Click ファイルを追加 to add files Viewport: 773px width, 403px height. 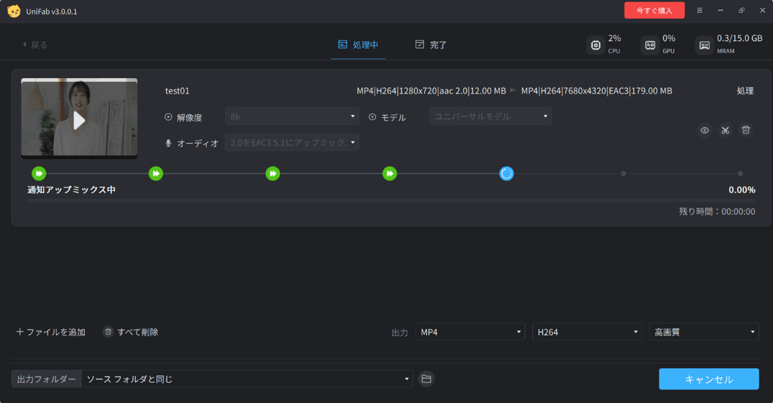click(x=51, y=332)
